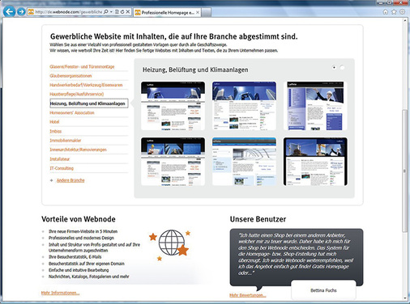Open the Mehr Bewertungen link
Viewport: 410px width, 304px height.
(248, 295)
